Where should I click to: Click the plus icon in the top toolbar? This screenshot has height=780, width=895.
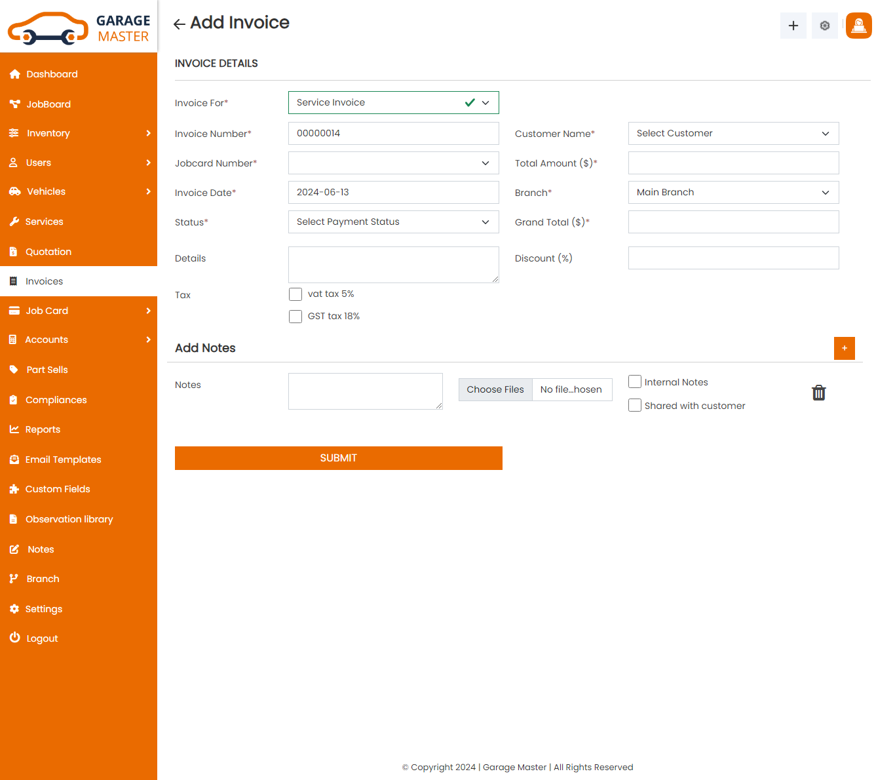[793, 26]
